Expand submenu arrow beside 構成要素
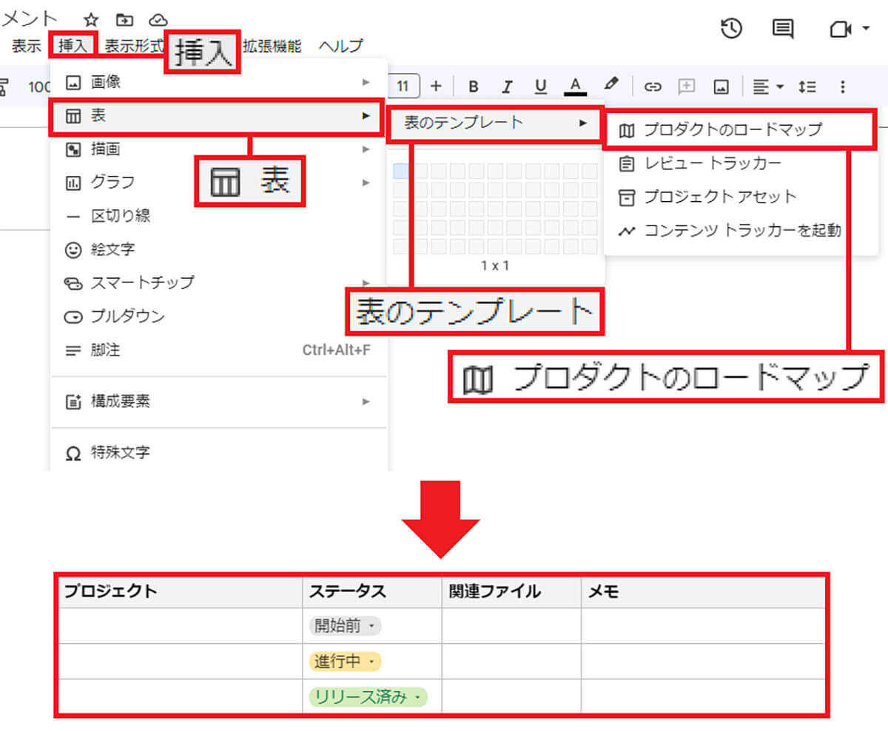Viewport: 888px width, 731px height. [x=366, y=402]
